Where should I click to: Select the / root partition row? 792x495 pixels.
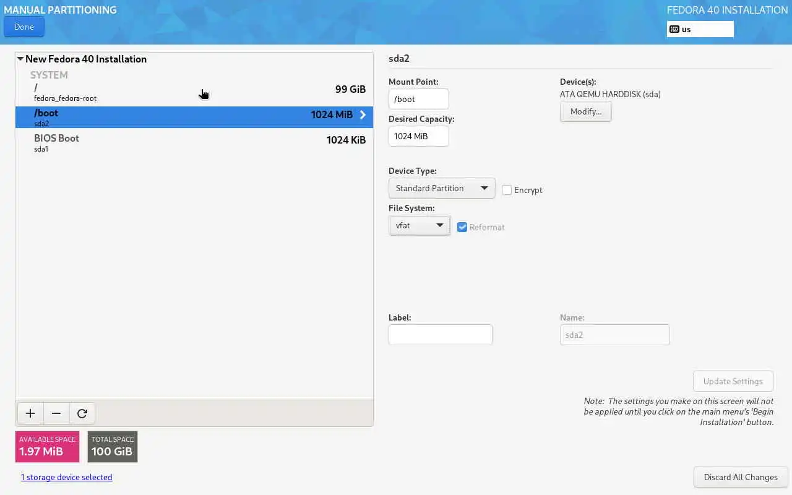[x=194, y=92]
